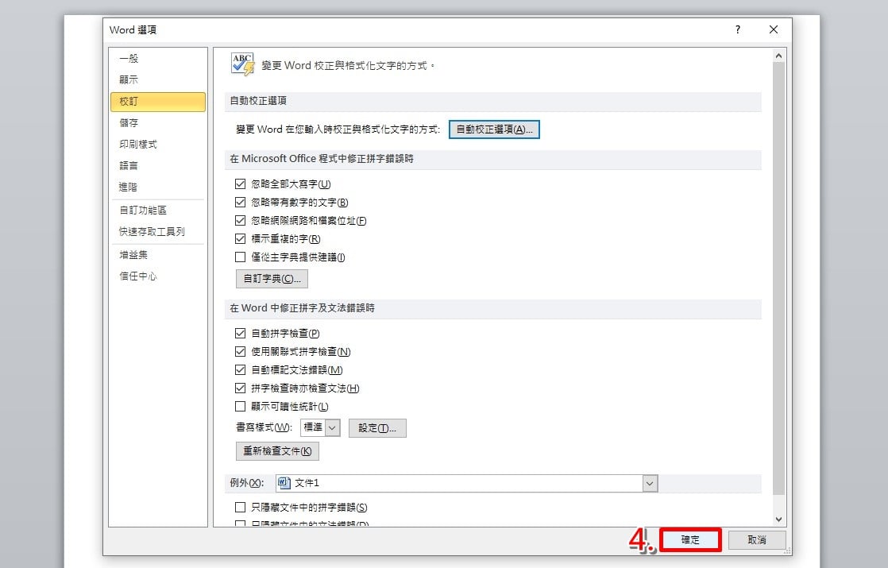Enable 顯示可讀性統計(L)
The width and height of the screenshot is (888, 568).
[240, 407]
